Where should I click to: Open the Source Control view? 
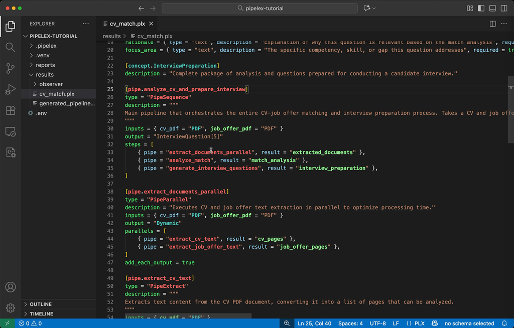coord(10,69)
